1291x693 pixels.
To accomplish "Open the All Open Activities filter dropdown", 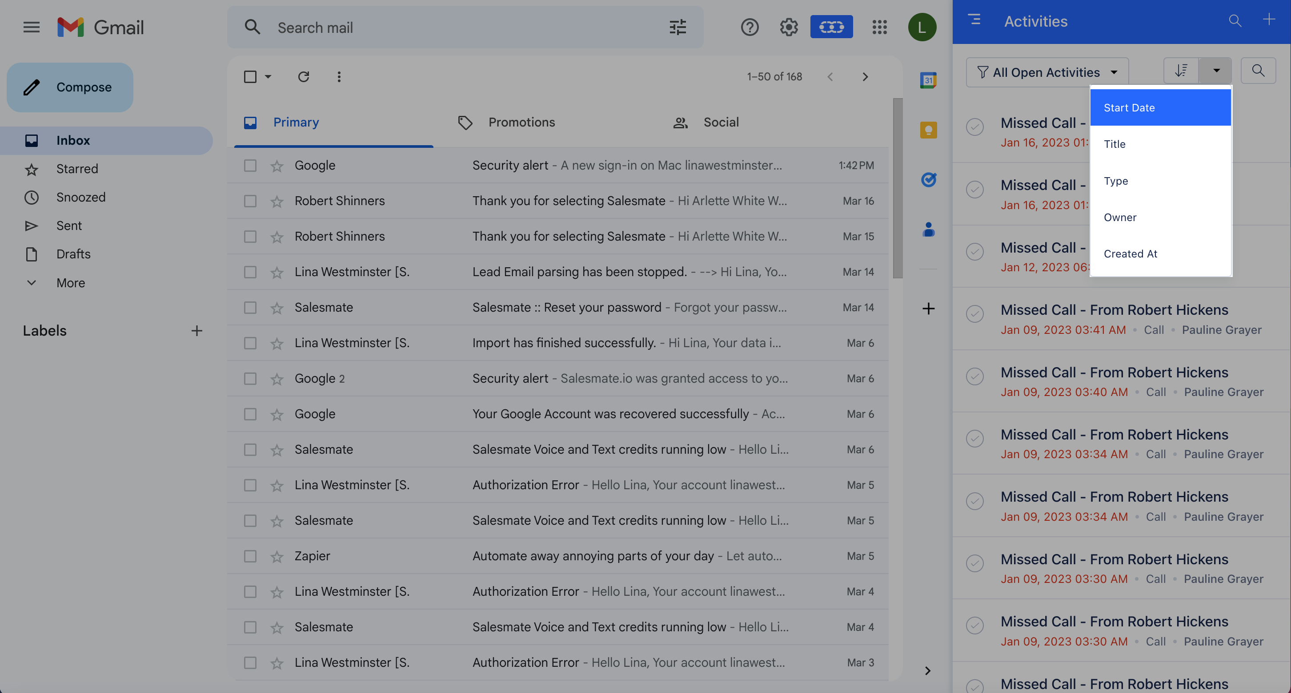I will click(1047, 71).
